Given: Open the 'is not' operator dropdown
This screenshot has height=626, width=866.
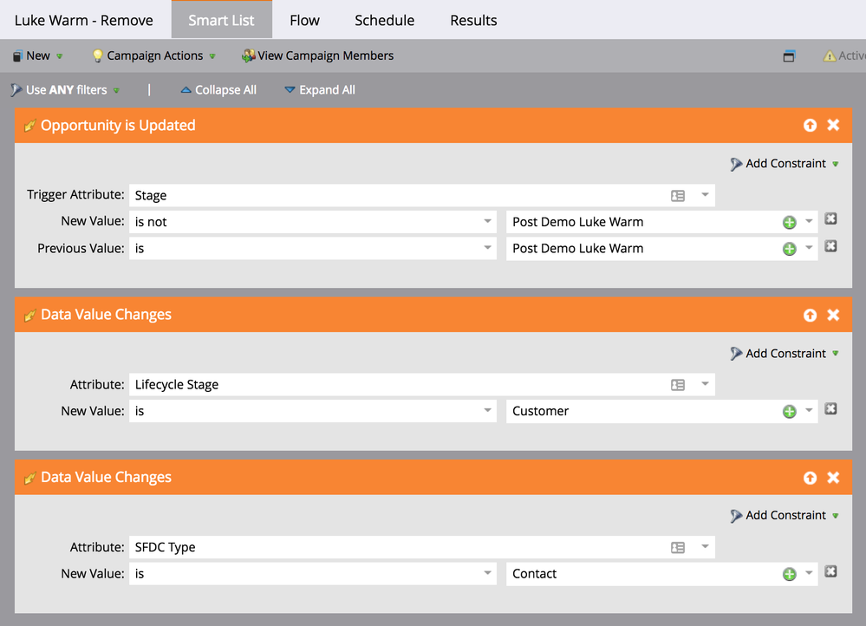Looking at the screenshot, I should 312,222.
